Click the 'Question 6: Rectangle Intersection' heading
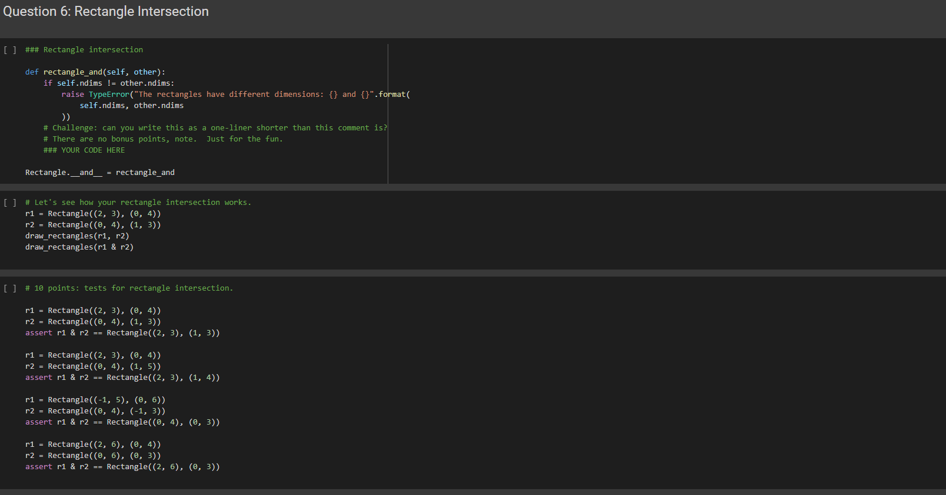 pyautogui.click(x=106, y=12)
